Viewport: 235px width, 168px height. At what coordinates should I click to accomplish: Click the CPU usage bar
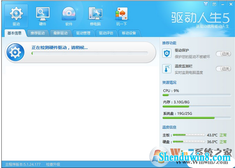(197, 95)
